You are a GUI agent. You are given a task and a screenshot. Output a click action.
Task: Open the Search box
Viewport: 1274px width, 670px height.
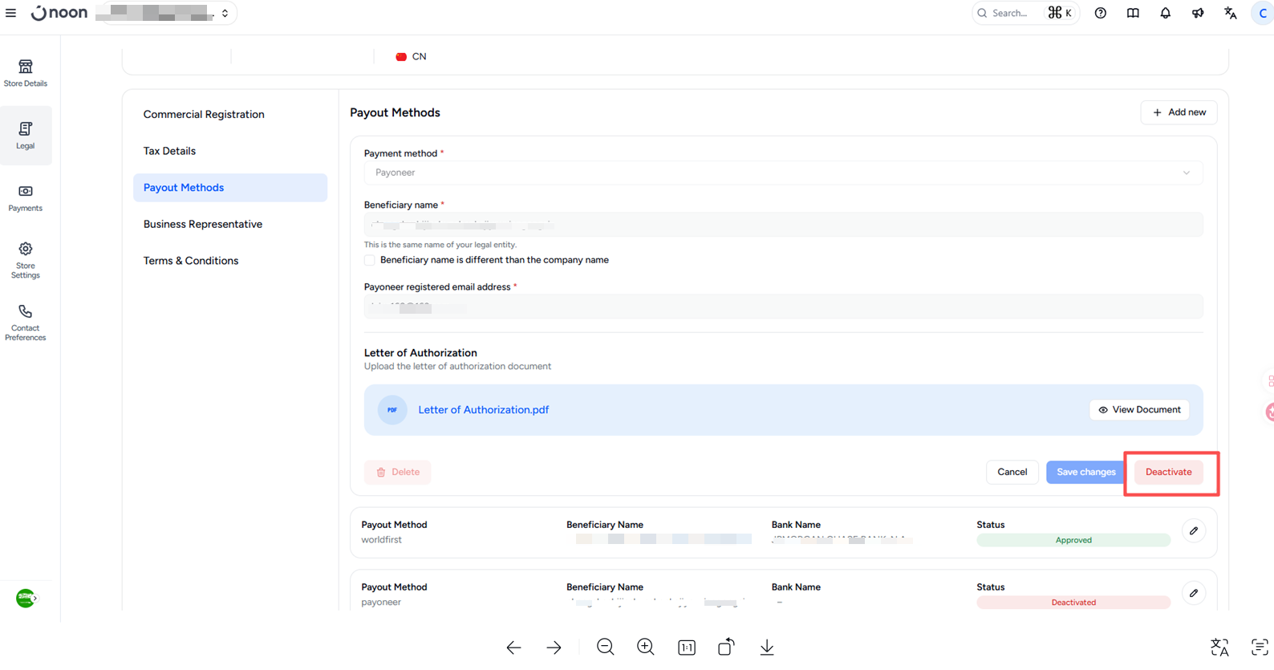(x=1025, y=13)
